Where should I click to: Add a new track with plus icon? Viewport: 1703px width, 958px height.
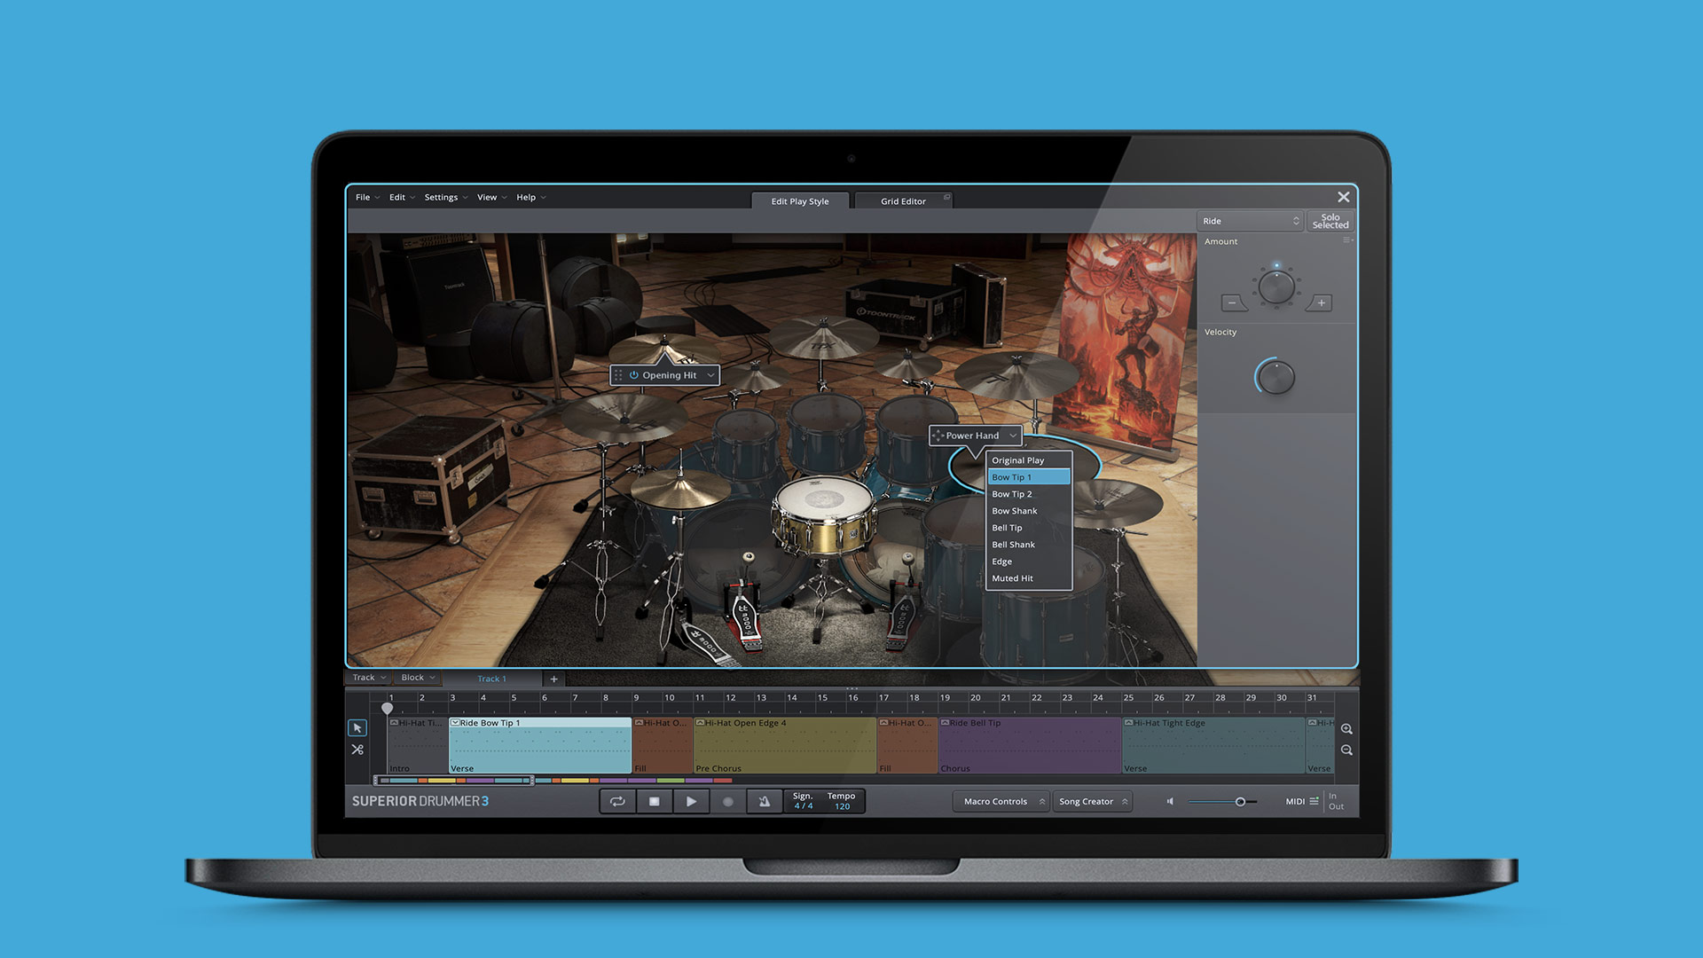click(x=553, y=679)
